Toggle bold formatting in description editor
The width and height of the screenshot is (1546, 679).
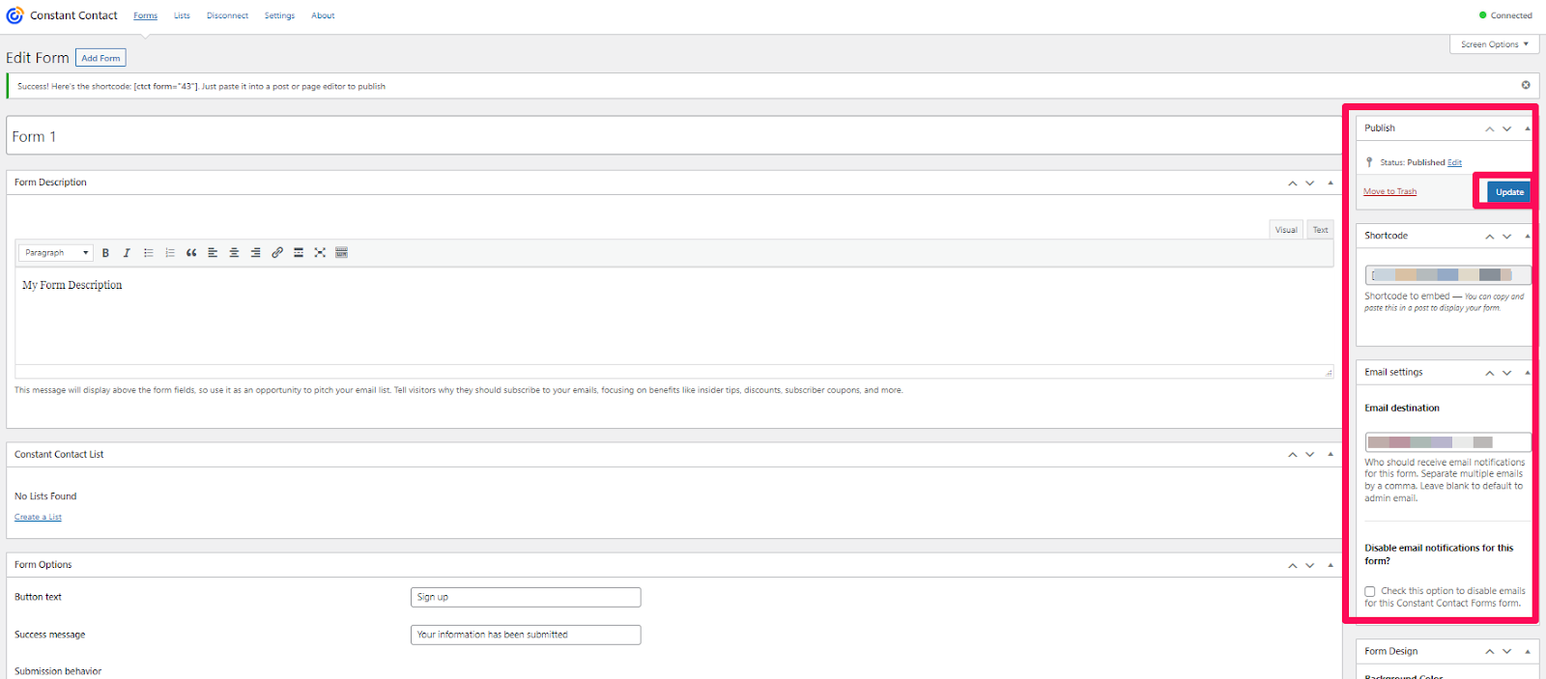[x=105, y=253]
